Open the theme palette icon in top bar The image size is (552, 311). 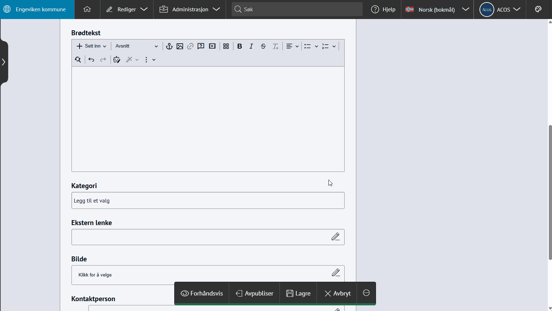coord(538,10)
